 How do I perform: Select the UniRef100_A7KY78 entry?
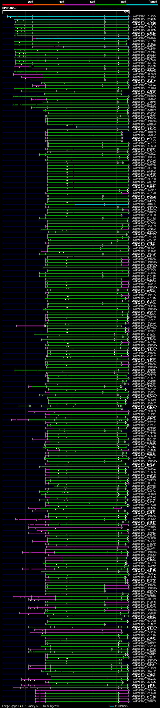(x=143, y=35)
